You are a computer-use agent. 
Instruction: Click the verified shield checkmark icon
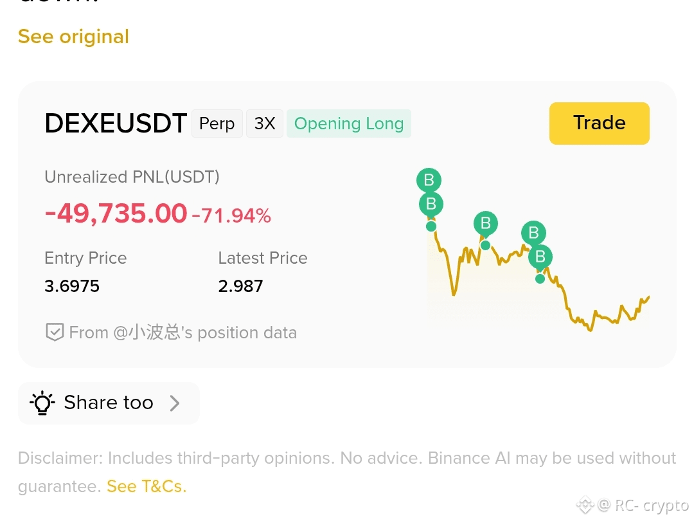click(x=55, y=333)
